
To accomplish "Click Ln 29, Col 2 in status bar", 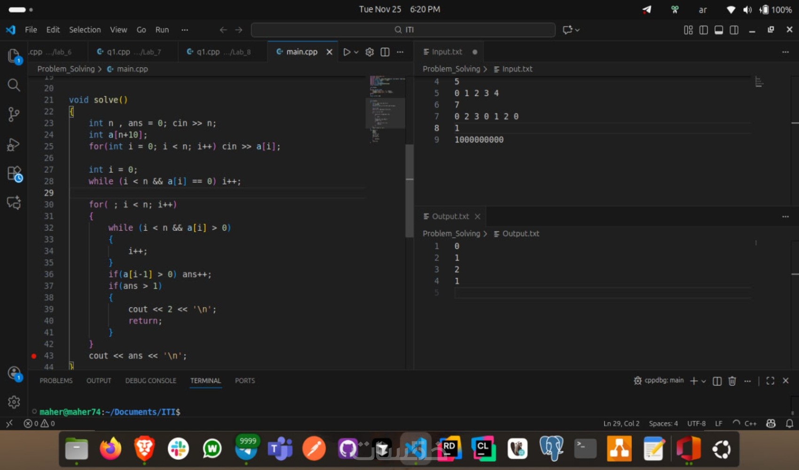I will tap(621, 423).
